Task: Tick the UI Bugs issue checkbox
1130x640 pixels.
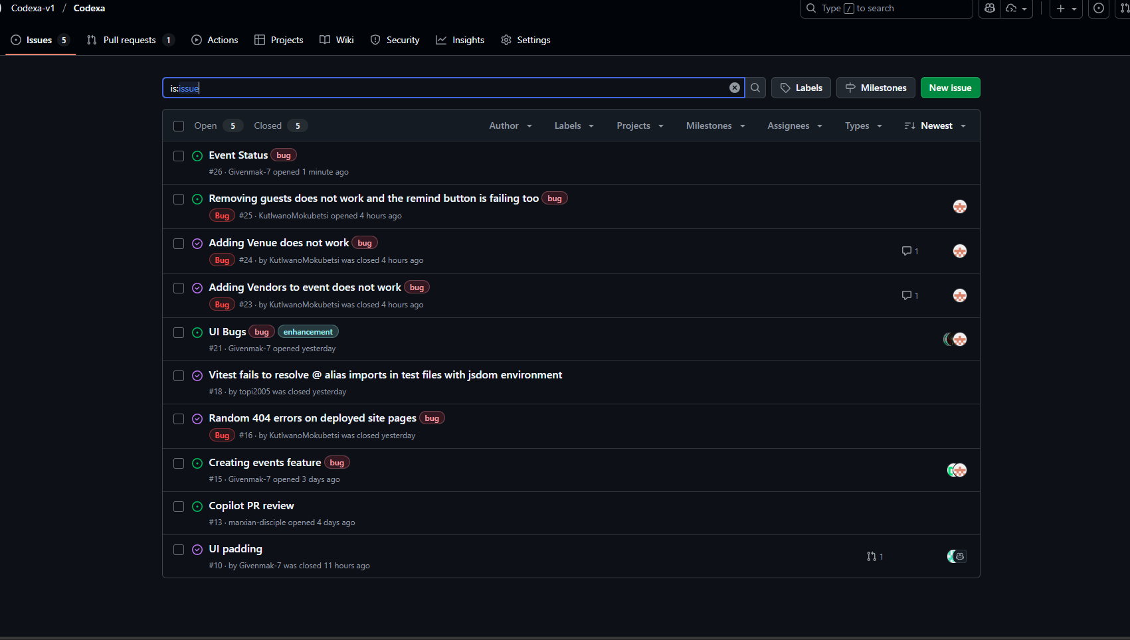Action: coord(179,333)
